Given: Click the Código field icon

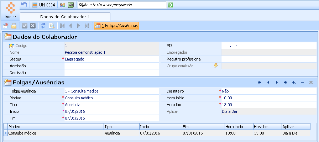Looking at the screenshot, I should click(12, 46).
